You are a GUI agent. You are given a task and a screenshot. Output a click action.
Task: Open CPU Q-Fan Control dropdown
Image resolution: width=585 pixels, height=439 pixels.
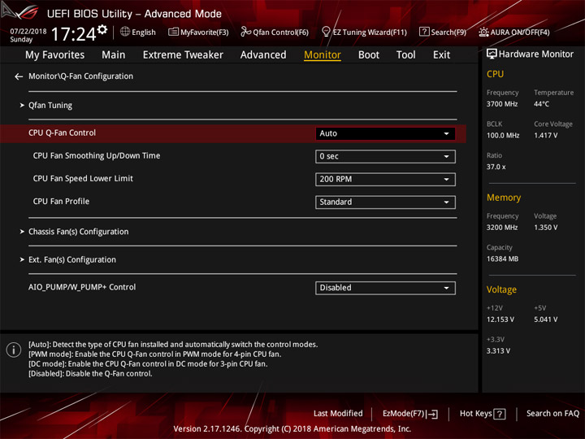(385, 133)
